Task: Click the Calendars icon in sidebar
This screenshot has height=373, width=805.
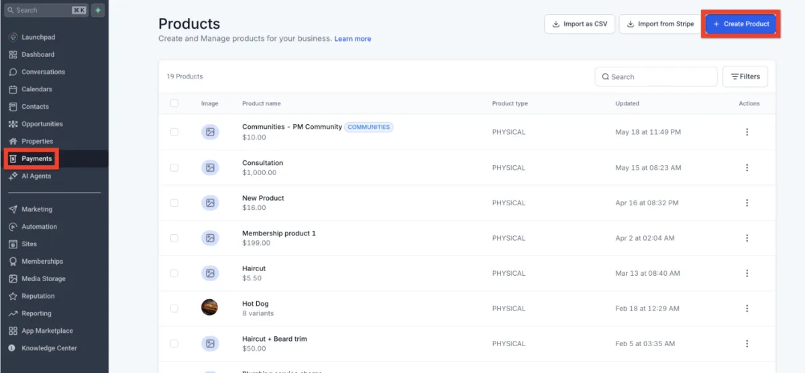Action: coord(13,89)
